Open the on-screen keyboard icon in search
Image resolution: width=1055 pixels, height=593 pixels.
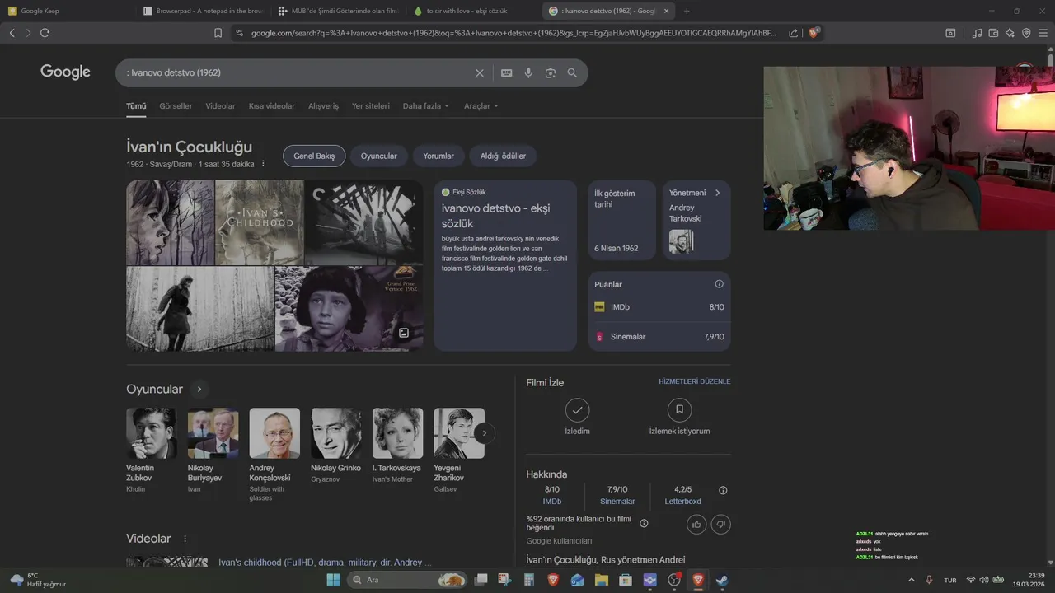coord(507,72)
